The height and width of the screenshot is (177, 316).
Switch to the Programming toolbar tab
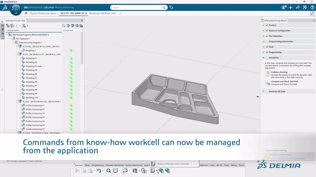[97, 165]
